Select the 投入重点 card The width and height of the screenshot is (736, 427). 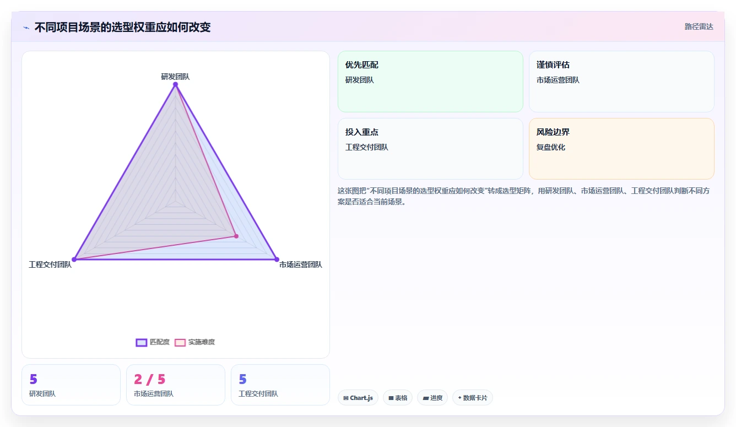pos(430,149)
